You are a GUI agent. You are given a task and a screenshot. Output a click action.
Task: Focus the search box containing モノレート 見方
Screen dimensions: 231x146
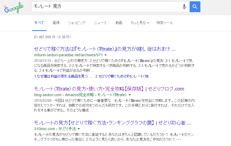[x=110, y=7]
